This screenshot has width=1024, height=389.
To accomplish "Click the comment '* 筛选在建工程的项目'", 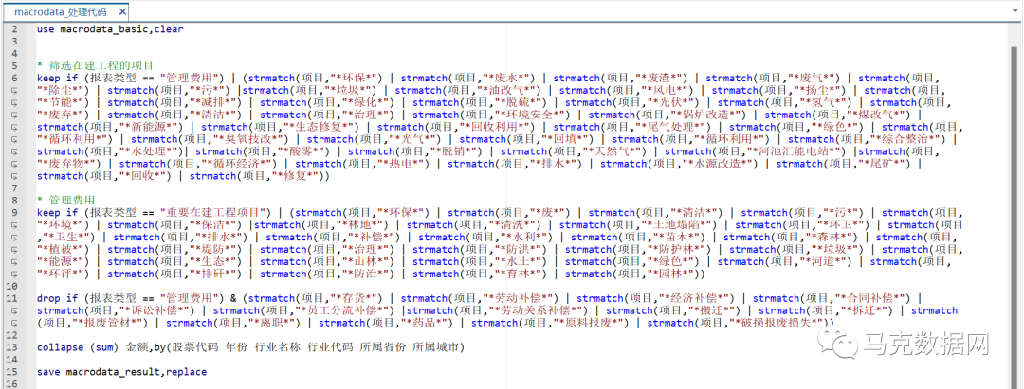I will [x=96, y=65].
